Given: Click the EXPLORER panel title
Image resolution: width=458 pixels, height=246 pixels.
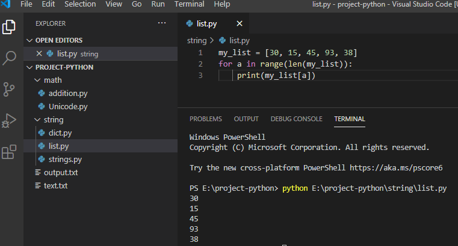Looking at the screenshot, I should click(x=51, y=23).
